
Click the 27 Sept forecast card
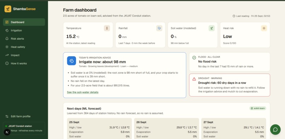click(x=234, y=128)
